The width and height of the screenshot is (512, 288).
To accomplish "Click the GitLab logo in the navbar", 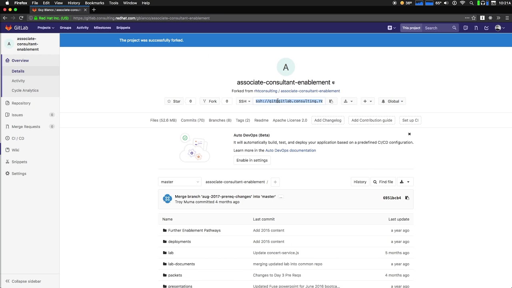I will [16, 28].
